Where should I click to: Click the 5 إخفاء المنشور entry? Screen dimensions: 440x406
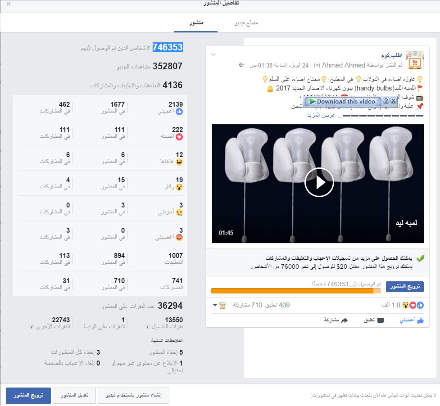coord(166,352)
